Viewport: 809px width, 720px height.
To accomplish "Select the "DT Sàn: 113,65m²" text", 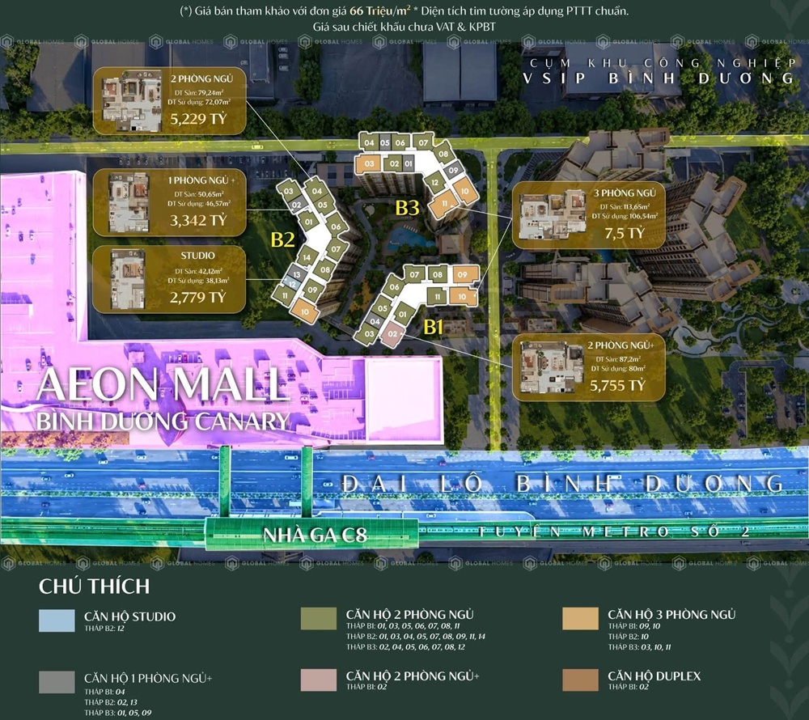I will [625, 206].
